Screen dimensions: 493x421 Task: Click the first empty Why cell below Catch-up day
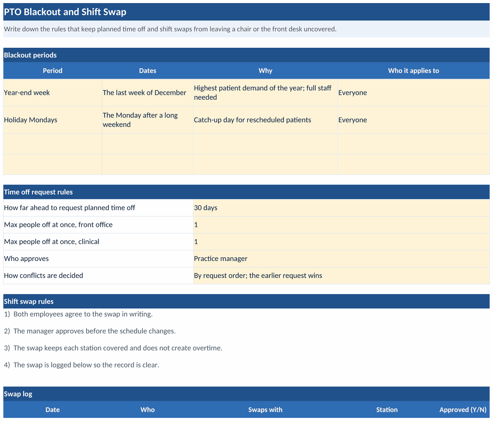(x=265, y=144)
